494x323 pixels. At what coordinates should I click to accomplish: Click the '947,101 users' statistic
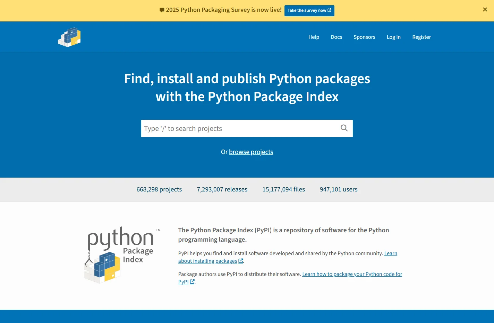click(339, 189)
